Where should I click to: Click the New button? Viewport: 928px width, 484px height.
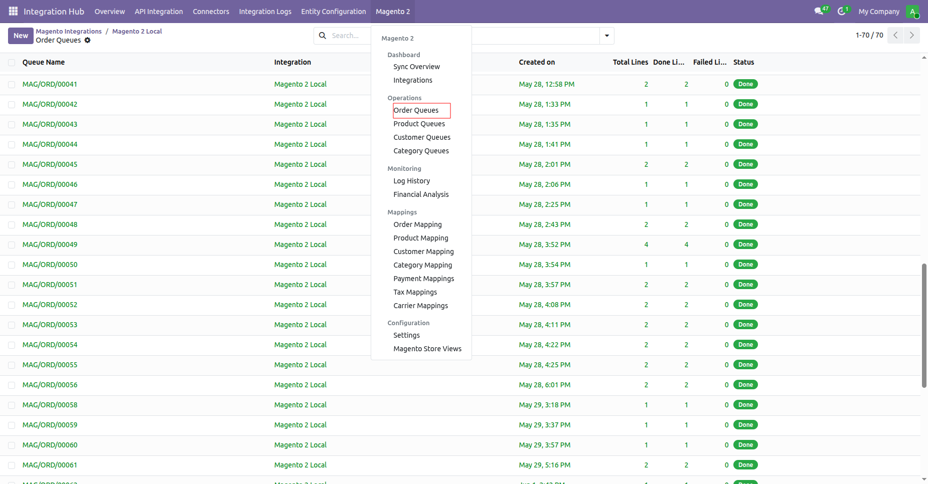(21, 36)
